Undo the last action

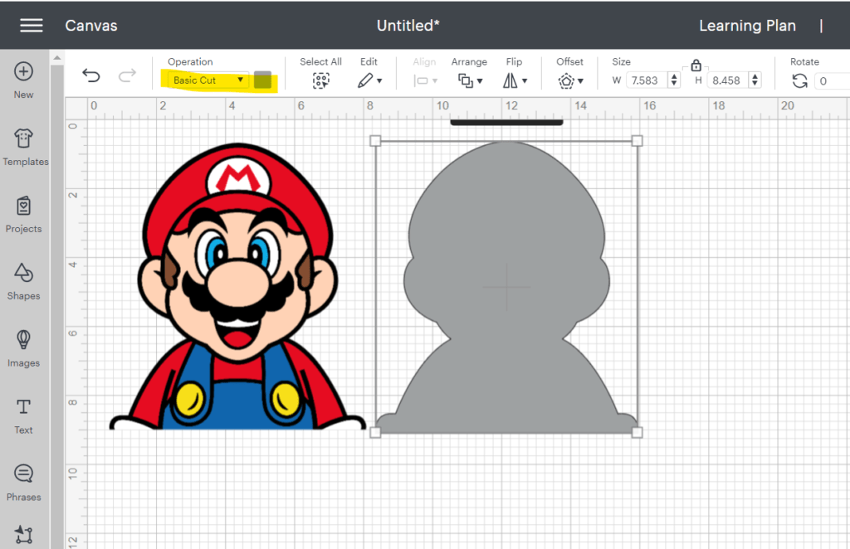coord(91,75)
